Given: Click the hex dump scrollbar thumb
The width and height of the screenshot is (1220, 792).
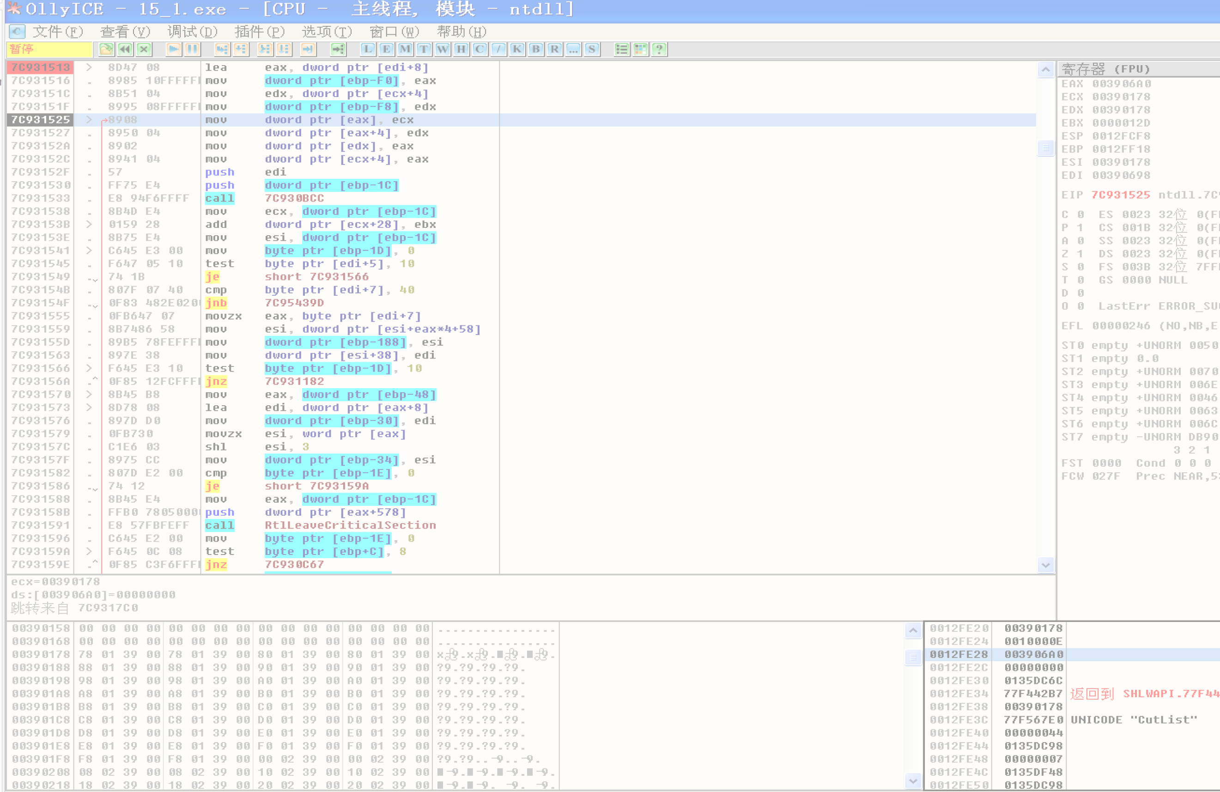Looking at the screenshot, I should (913, 657).
